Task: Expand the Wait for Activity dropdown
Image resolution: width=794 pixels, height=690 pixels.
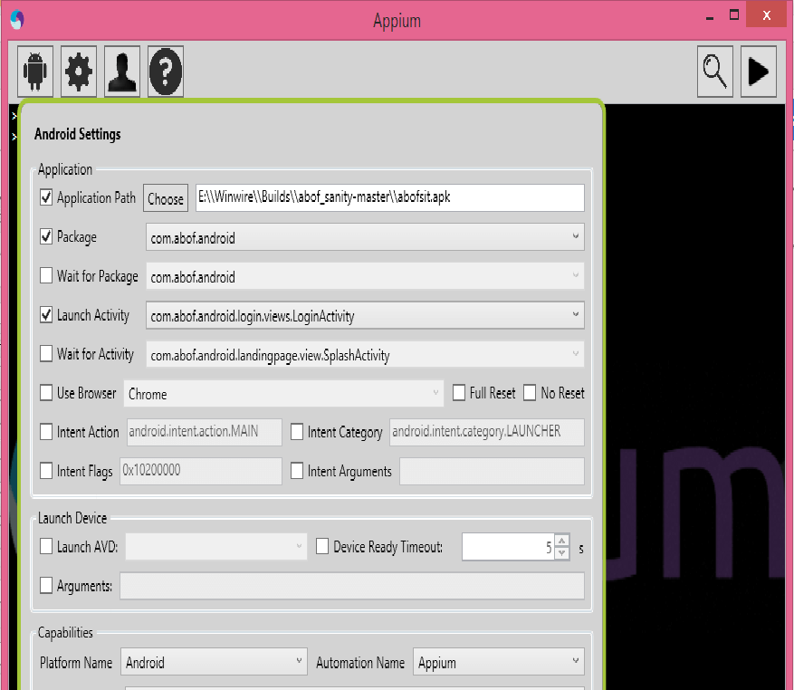Action: (365, 354)
